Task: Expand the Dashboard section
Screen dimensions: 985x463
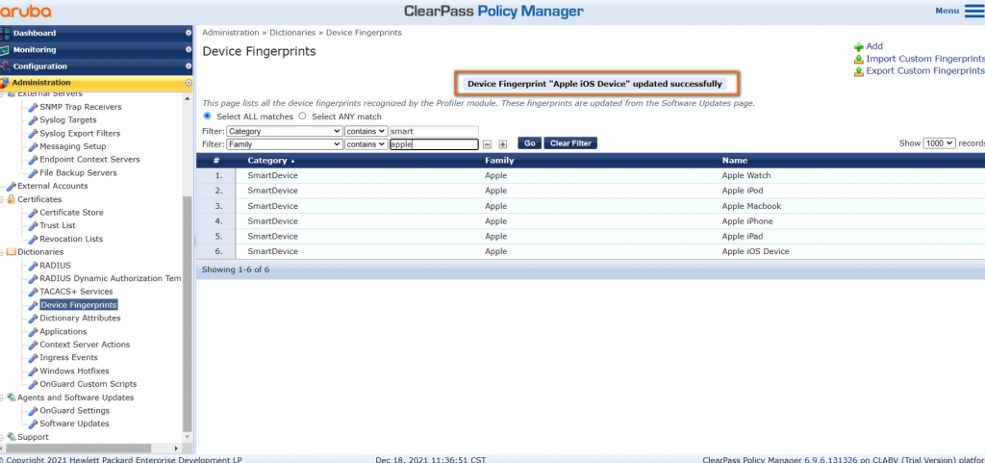Action: [x=189, y=34]
